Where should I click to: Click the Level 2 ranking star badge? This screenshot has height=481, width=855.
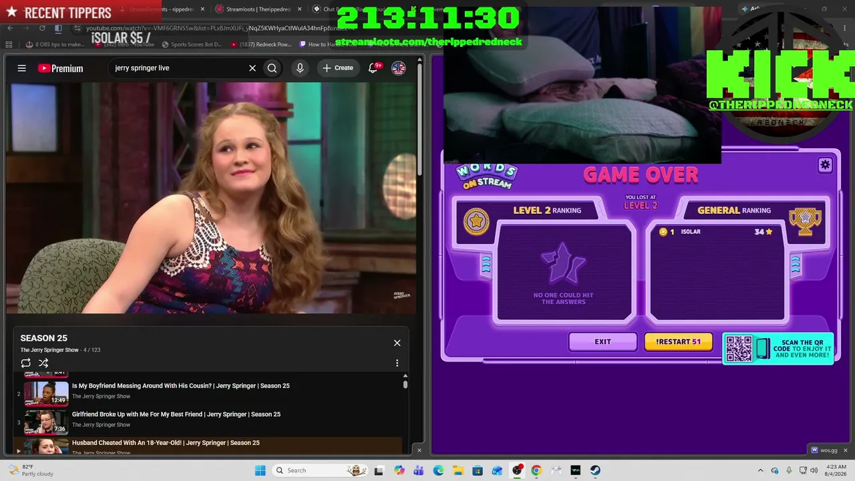click(x=476, y=221)
